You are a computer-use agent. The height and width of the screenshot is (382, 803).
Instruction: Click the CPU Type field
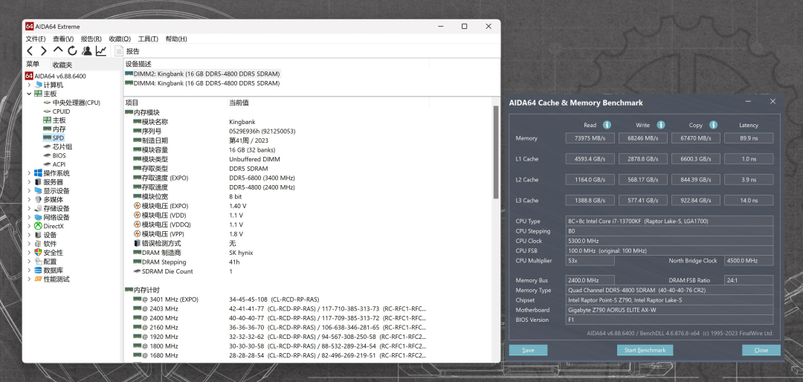click(669, 221)
